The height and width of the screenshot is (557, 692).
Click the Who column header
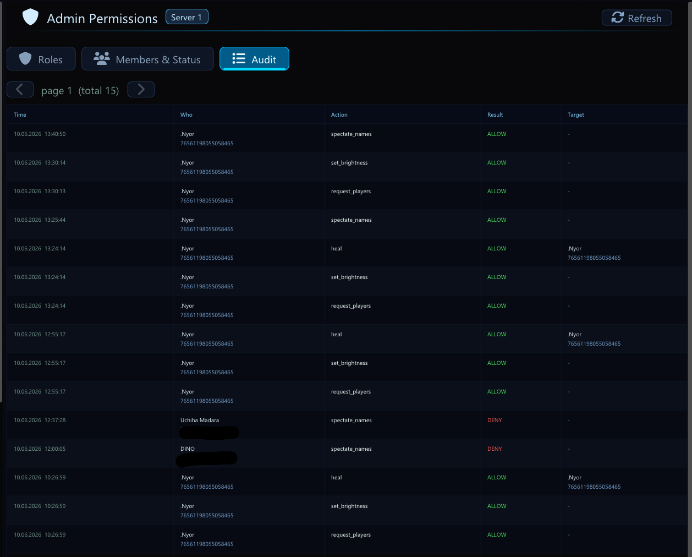186,114
